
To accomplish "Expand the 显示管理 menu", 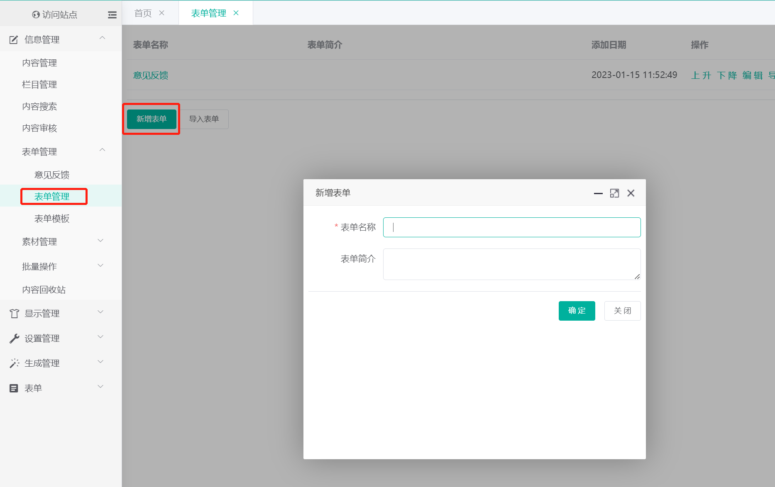I will [100, 312].
